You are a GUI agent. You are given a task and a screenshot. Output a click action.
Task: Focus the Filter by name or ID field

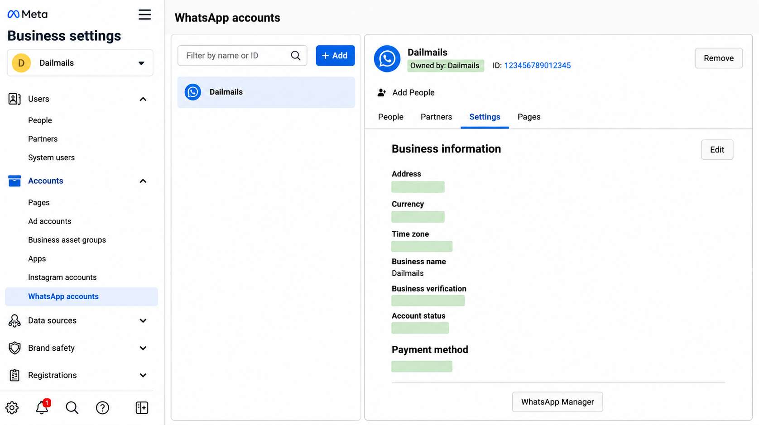pyautogui.click(x=242, y=56)
